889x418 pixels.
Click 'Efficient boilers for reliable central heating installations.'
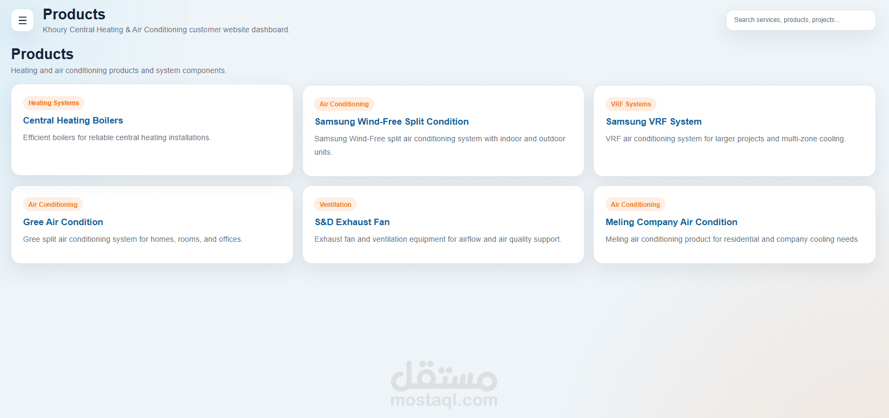(x=117, y=138)
